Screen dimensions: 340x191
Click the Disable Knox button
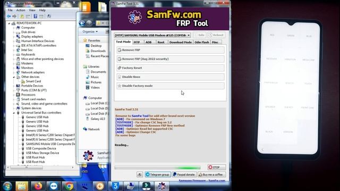[x=171, y=77]
